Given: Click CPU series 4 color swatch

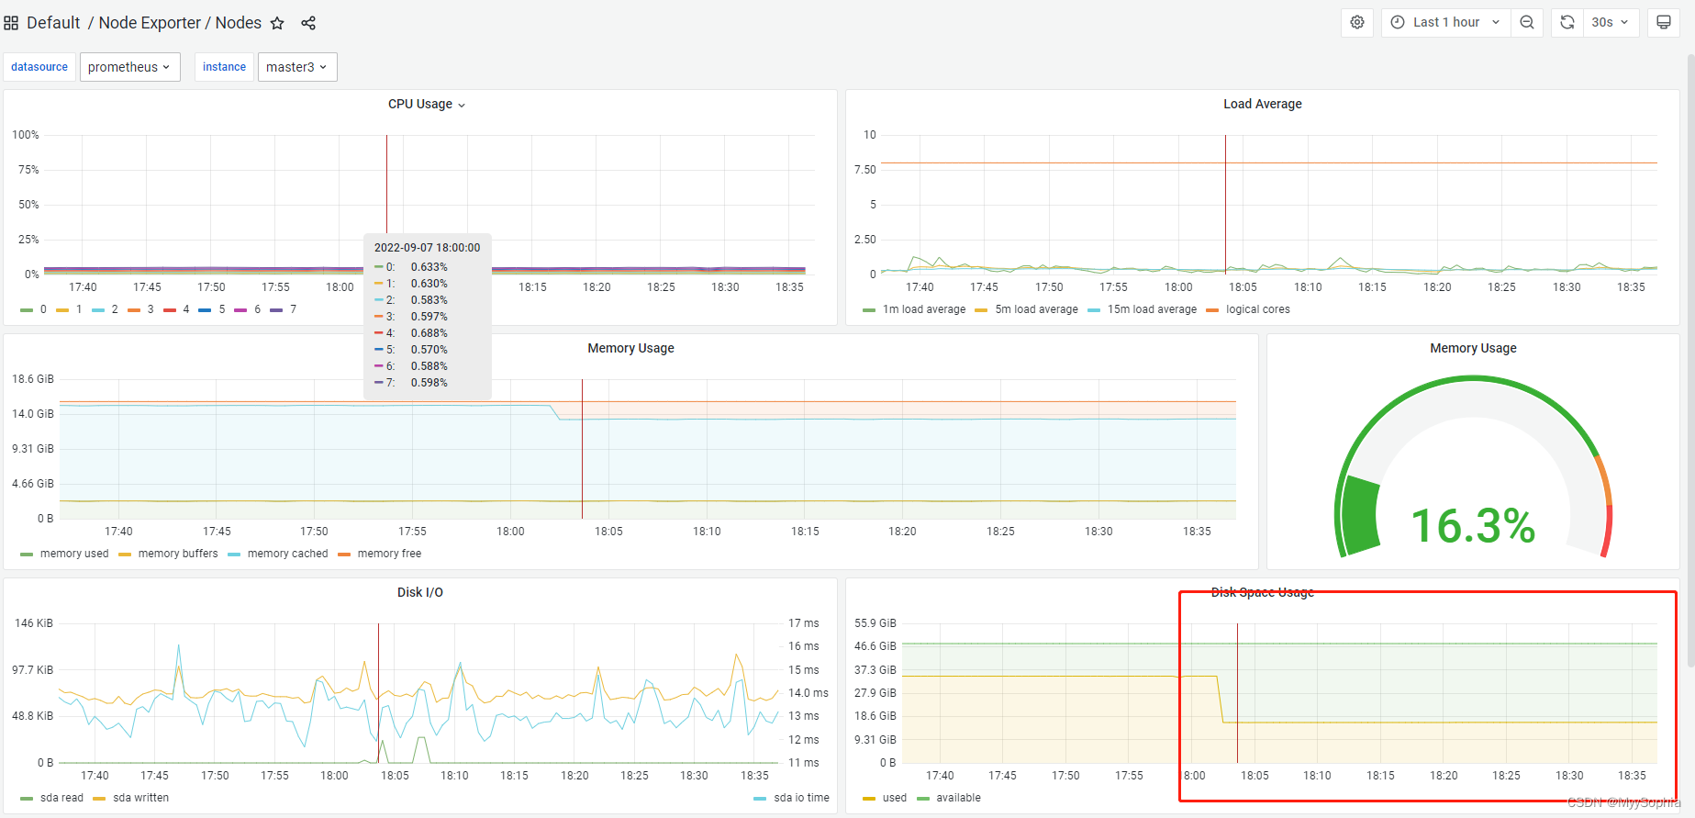Looking at the screenshot, I should pos(170,310).
